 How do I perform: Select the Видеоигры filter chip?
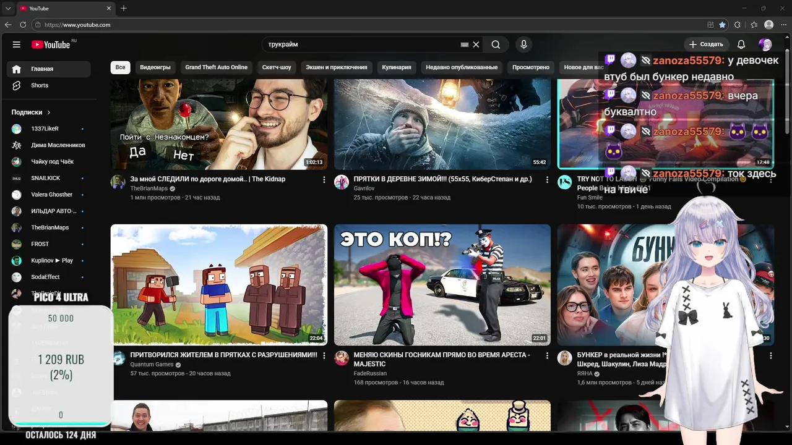pyautogui.click(x=155, y=67)
